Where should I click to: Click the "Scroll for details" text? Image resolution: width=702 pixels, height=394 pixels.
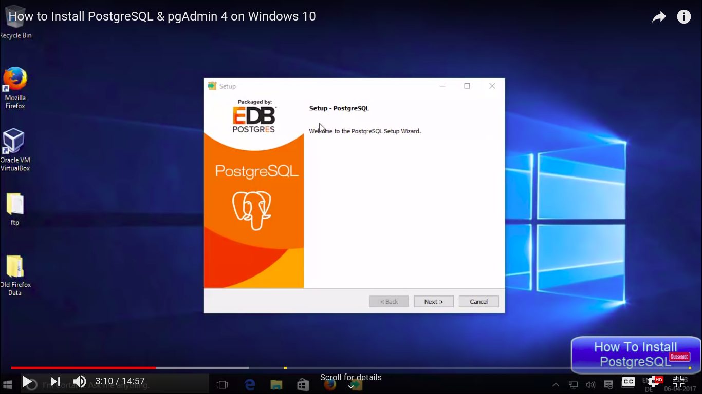[351, 377]
